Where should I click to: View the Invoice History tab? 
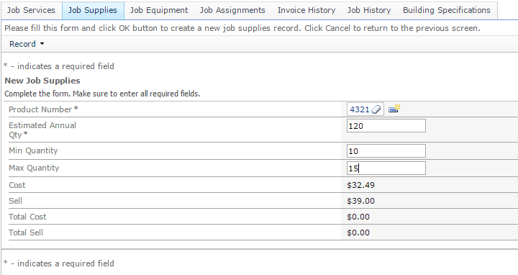pos(306,10)
